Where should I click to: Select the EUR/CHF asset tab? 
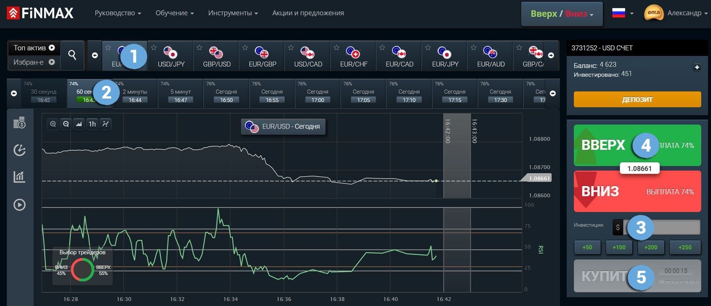click(354, 56)
